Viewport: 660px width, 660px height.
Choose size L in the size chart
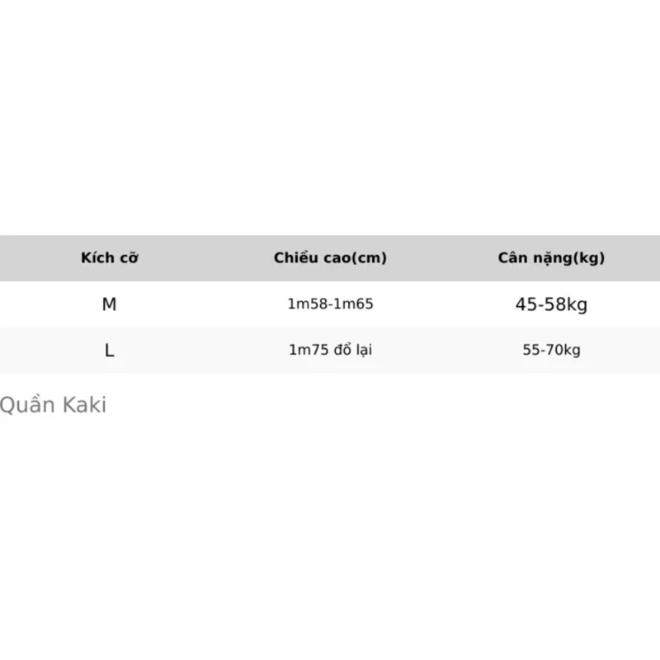point(110,351)
